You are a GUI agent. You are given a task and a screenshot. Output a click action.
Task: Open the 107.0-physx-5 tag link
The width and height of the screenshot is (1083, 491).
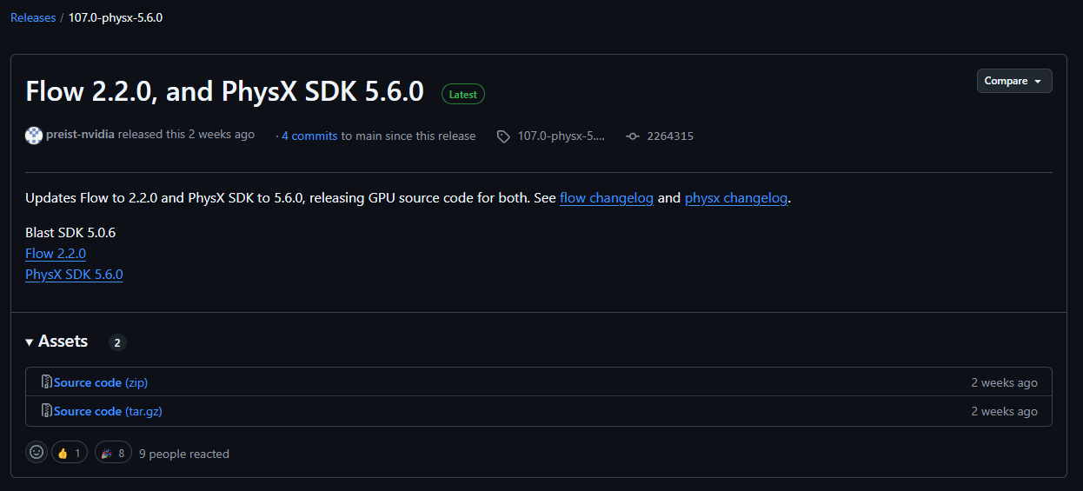561,136
